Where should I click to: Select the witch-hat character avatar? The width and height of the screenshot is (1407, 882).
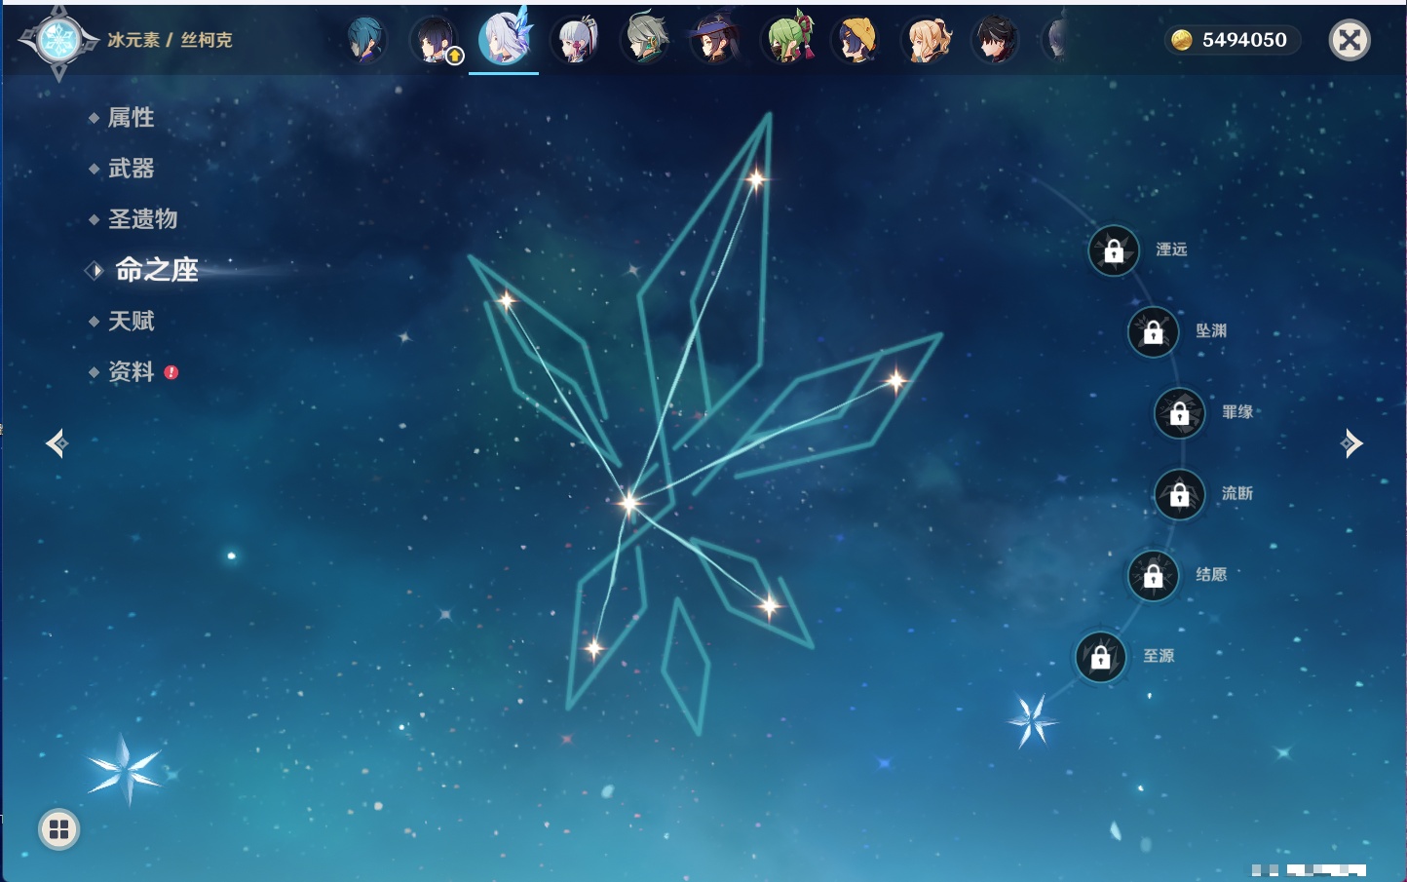pos(714,41)
